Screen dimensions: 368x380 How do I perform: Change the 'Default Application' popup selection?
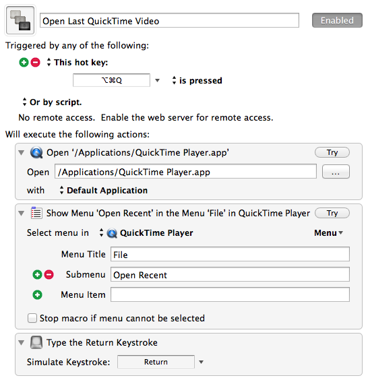104,191
